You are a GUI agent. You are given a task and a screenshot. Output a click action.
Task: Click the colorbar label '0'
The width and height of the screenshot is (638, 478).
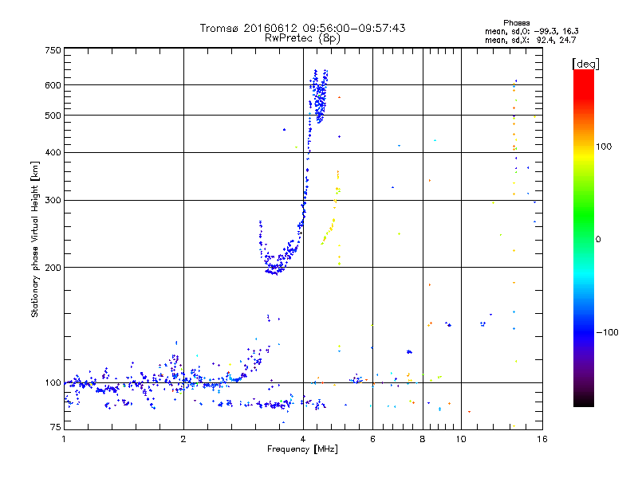(598, 240)
